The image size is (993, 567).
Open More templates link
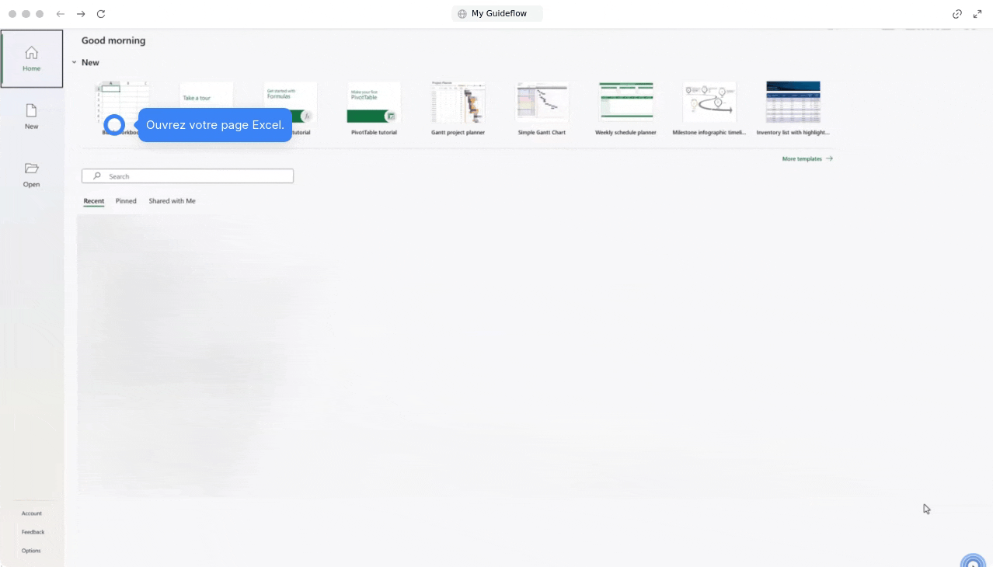coord(807,158)
